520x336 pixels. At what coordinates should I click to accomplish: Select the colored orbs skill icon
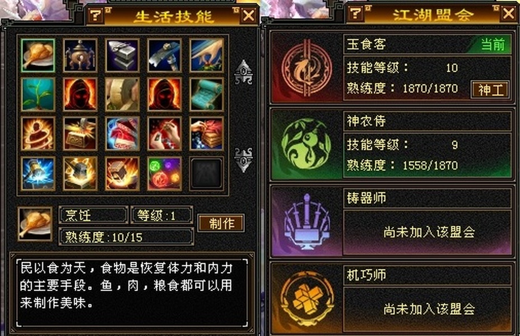(164, 174)
